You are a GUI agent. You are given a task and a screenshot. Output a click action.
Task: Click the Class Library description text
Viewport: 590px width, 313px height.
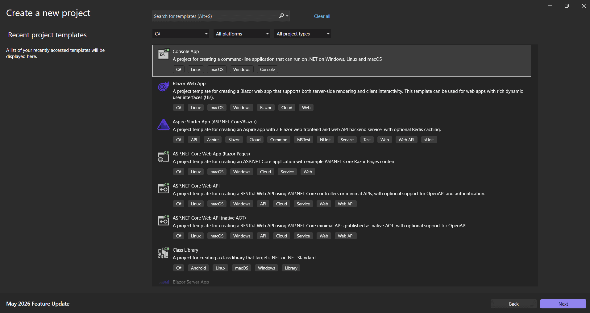[x=244, y=258]
